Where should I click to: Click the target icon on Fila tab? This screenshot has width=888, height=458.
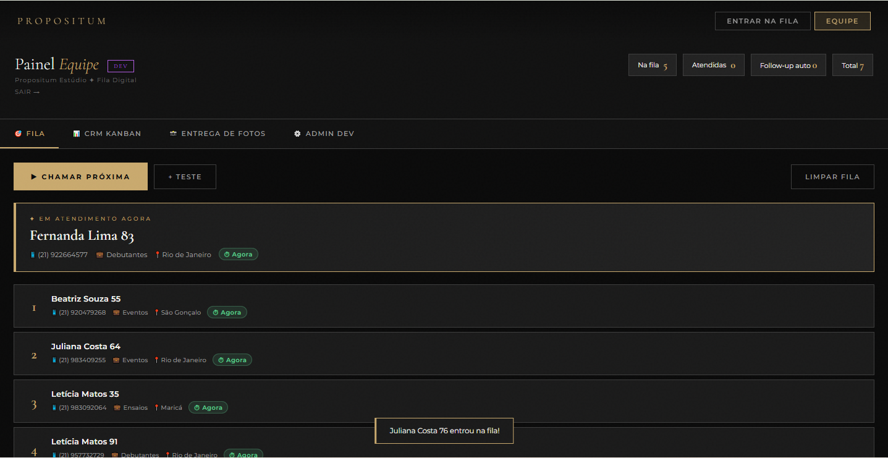click(x=18, y=134)
